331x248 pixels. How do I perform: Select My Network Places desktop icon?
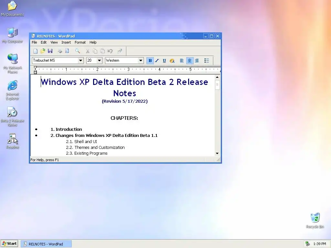[x=13, y=64]
